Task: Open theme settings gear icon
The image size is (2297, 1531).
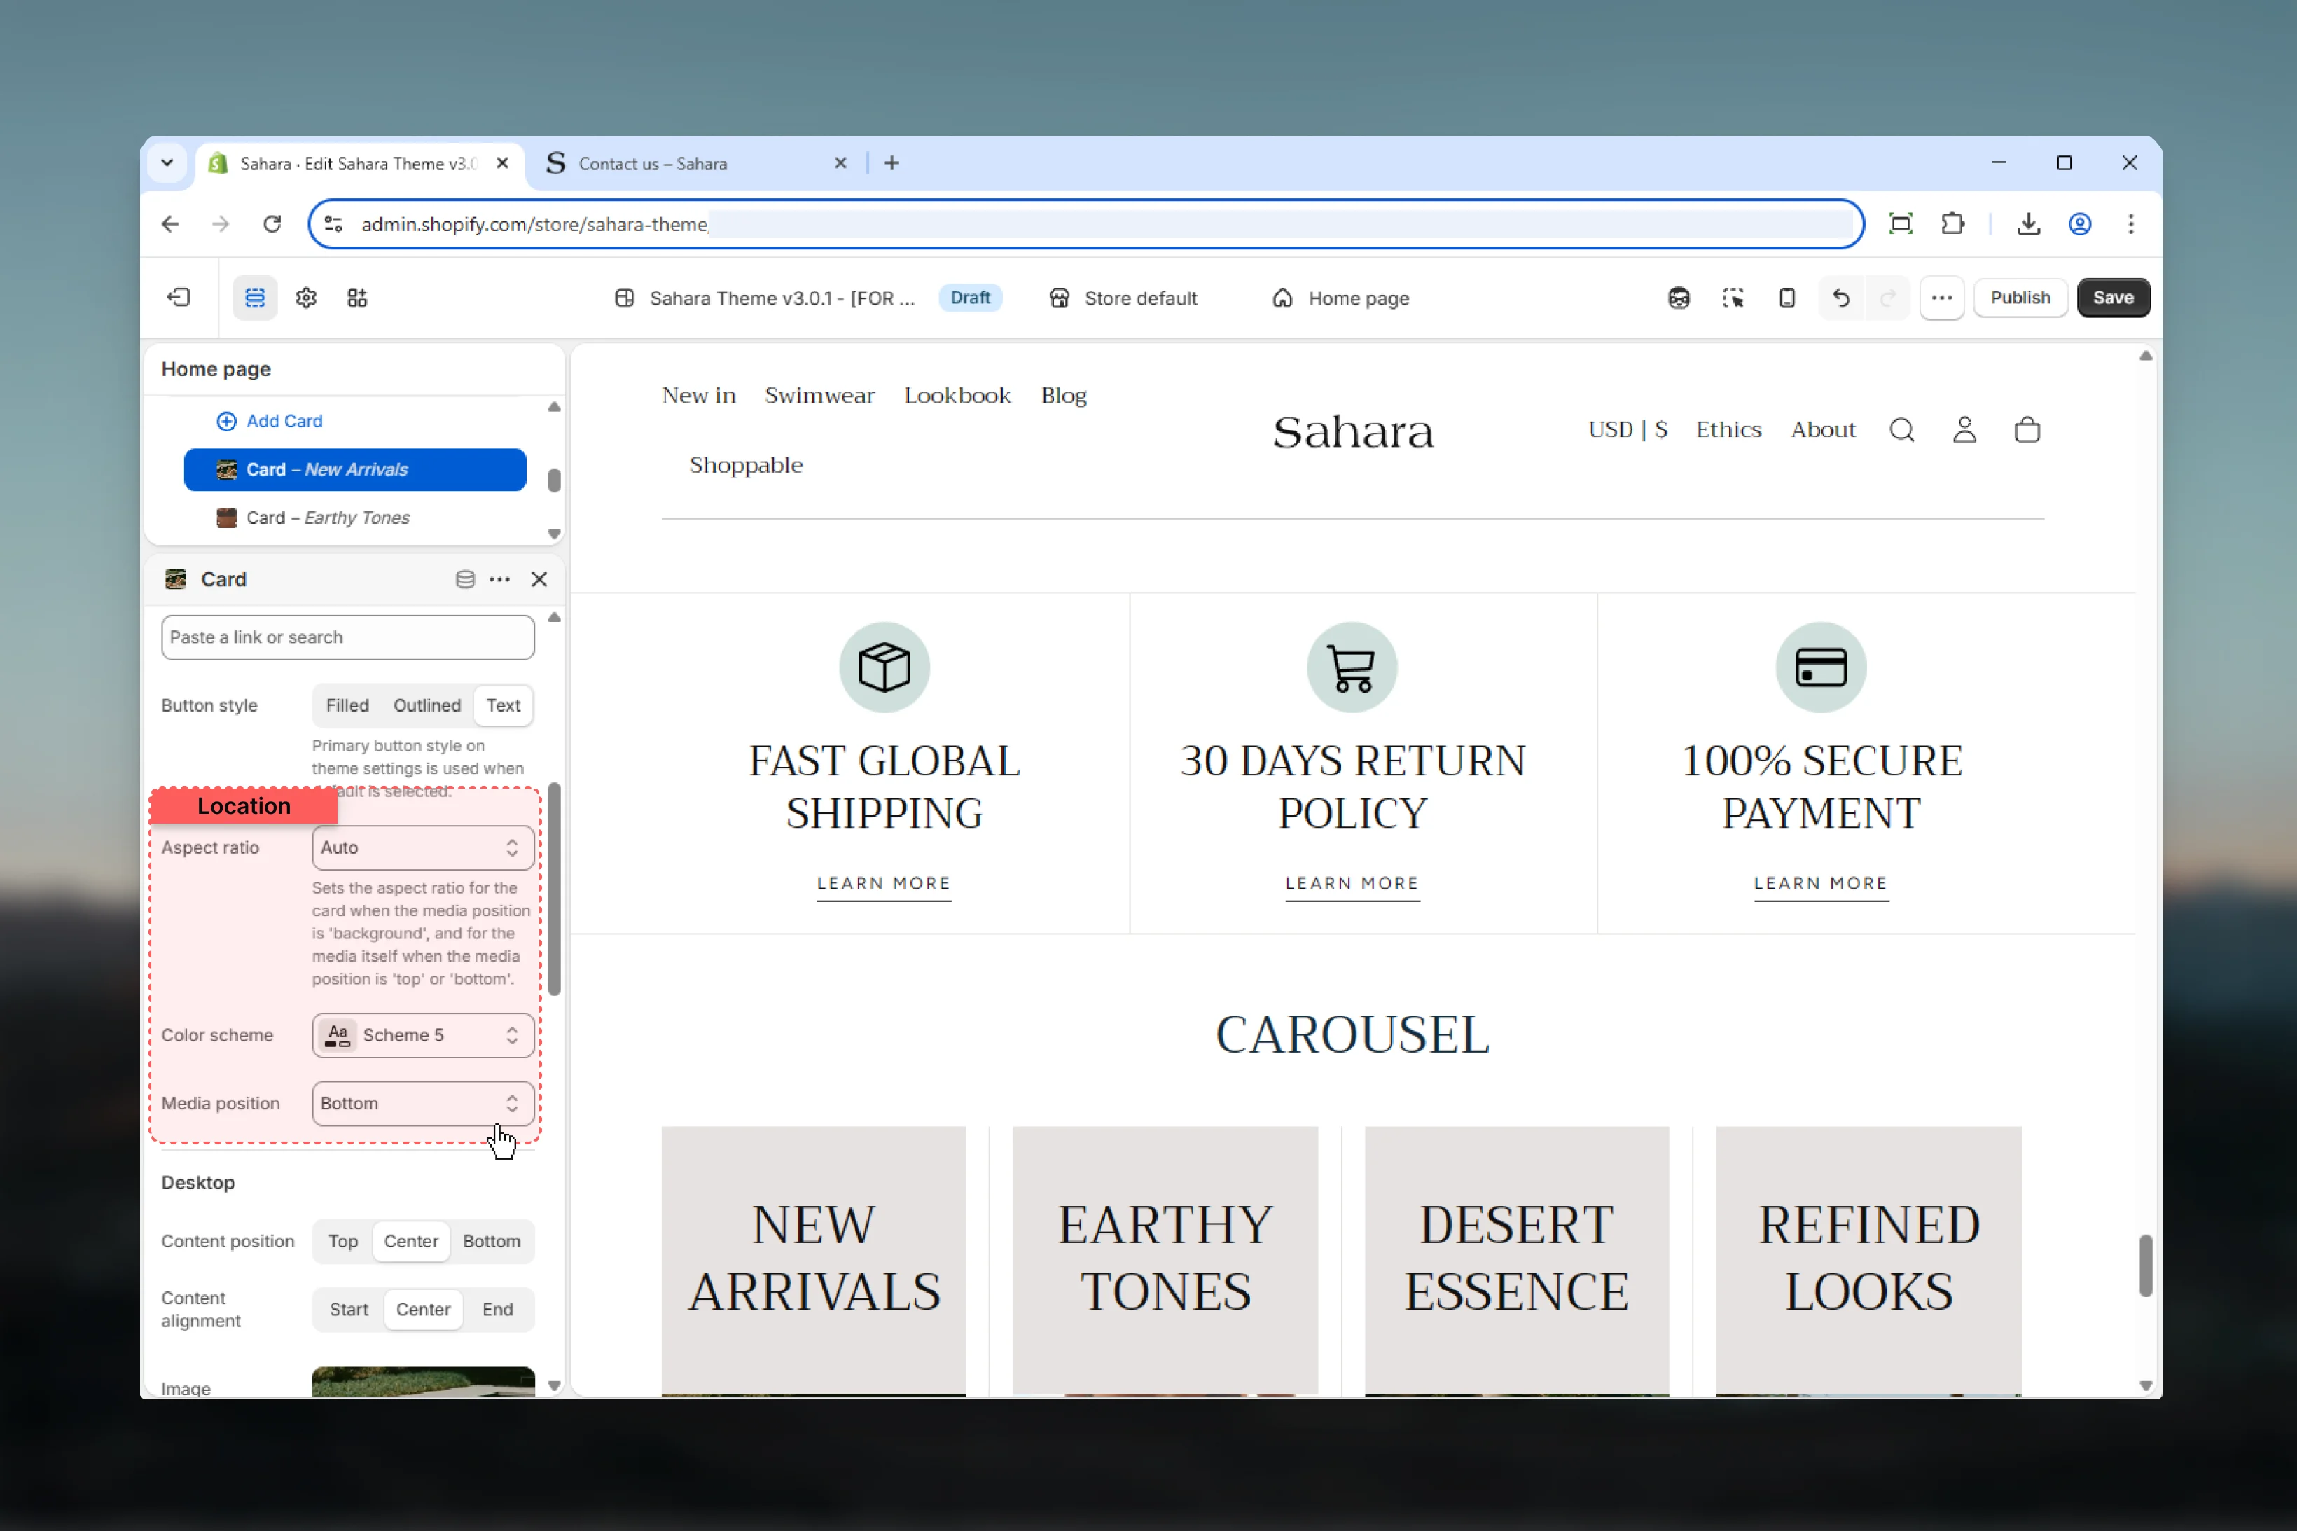Action: (x=307, y=298)
